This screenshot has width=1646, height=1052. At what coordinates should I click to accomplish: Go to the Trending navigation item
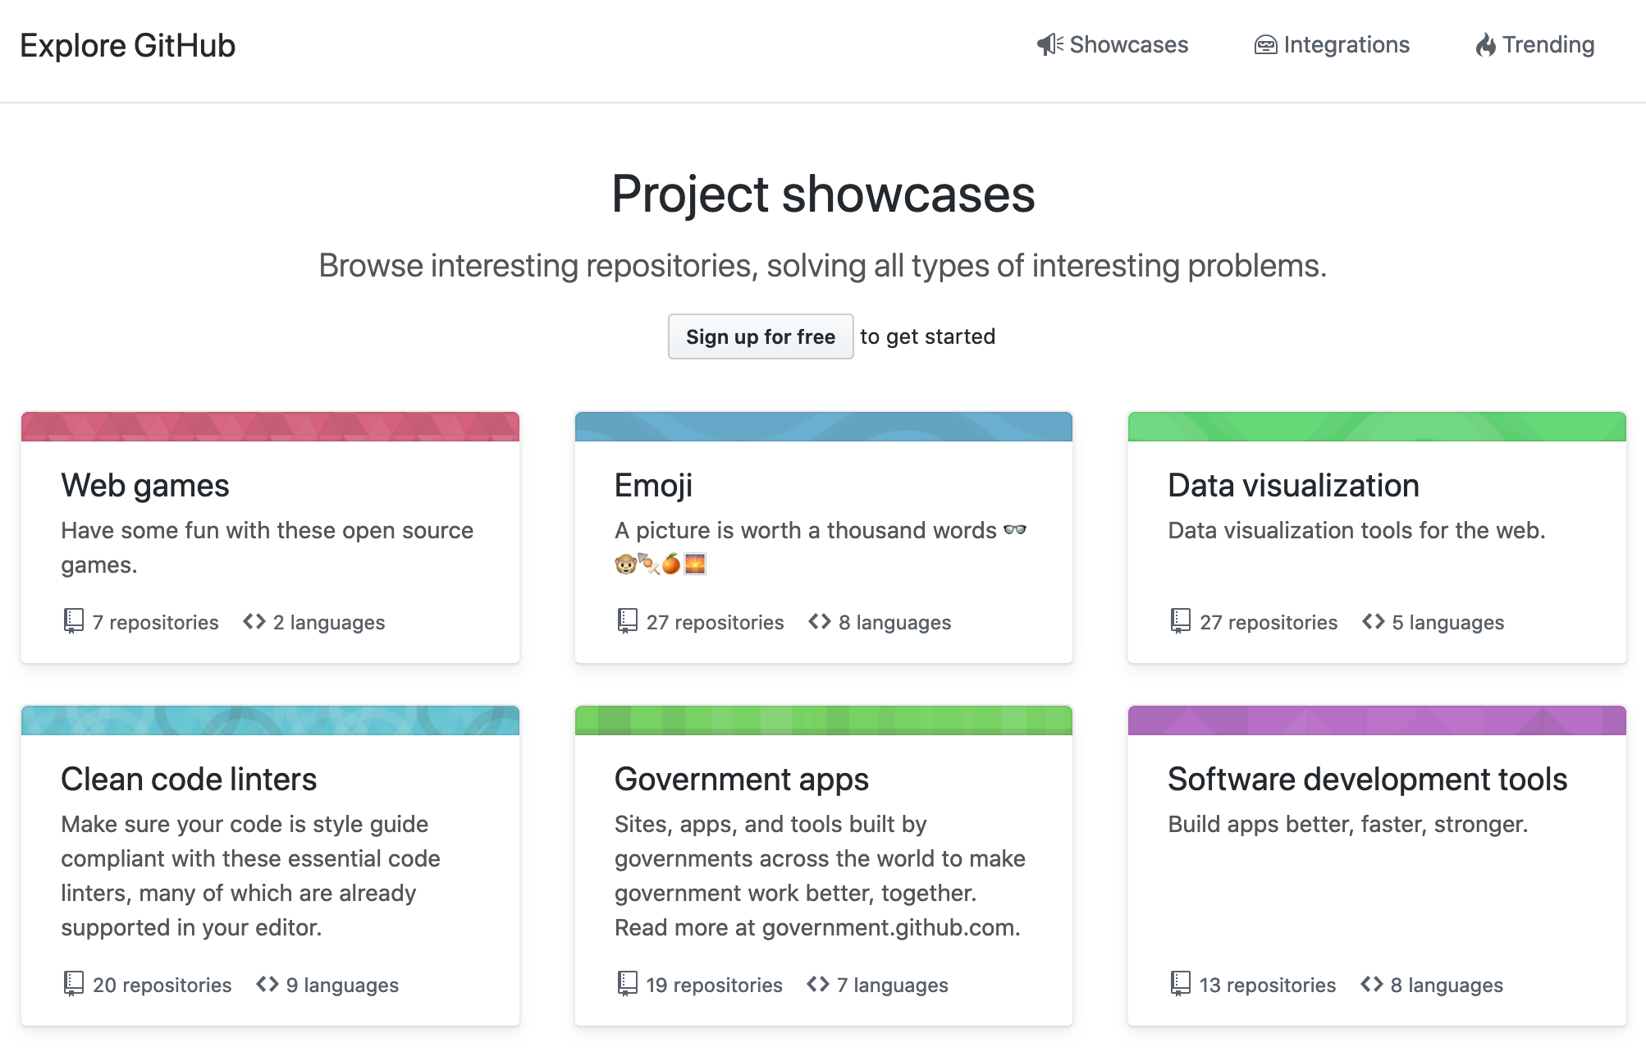coord(1548,45)
